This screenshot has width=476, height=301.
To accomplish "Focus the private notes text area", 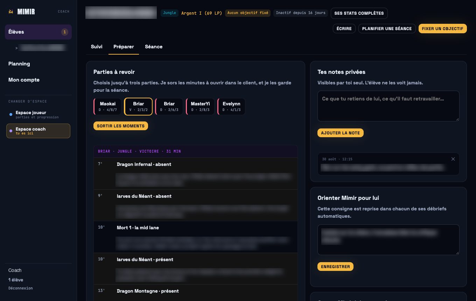I will (388, 106).
